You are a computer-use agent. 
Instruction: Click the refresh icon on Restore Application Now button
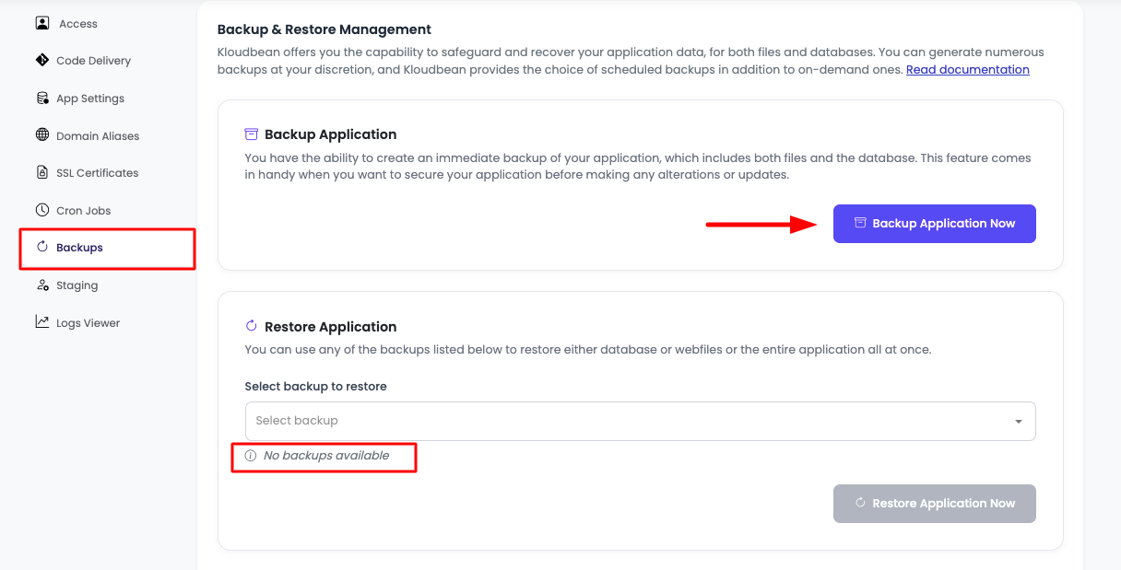pyautogui.click(x=860, y=503)
